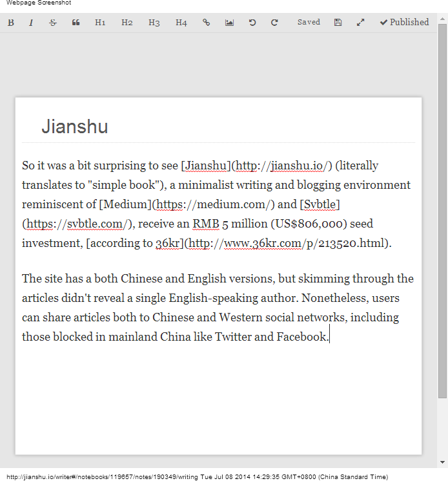448x481 pixels.
Task: Click the vertical scrollbar thumb
Action: tap(442, 211)
